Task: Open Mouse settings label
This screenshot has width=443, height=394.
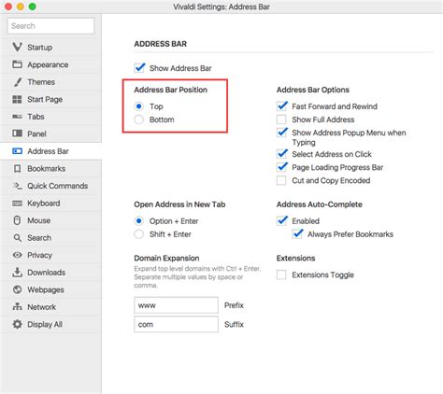Action: (39, 220)
